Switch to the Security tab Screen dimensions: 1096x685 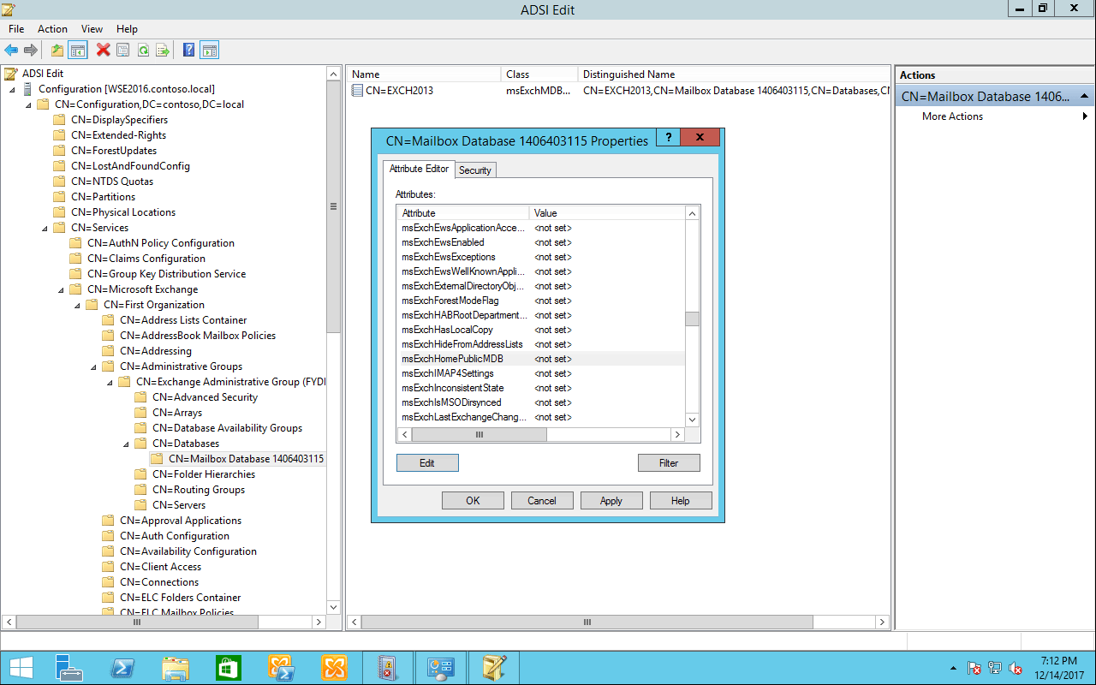tap(475, 170)
